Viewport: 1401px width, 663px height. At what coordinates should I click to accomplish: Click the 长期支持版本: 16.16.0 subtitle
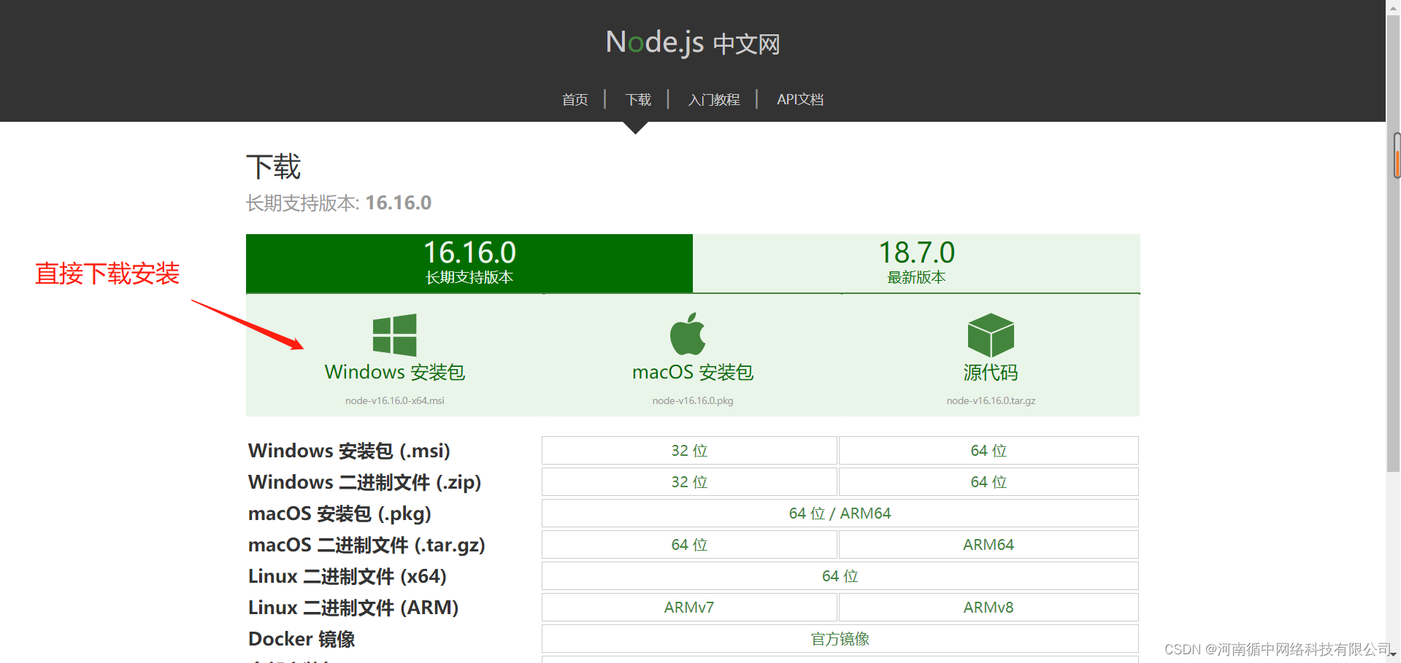339,203
